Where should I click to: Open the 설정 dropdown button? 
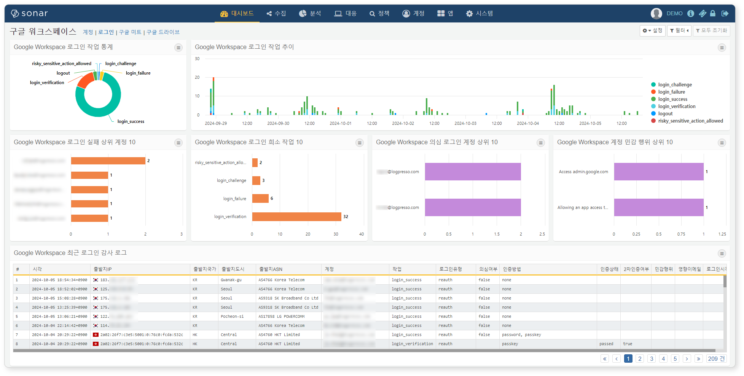coord(652,30)
